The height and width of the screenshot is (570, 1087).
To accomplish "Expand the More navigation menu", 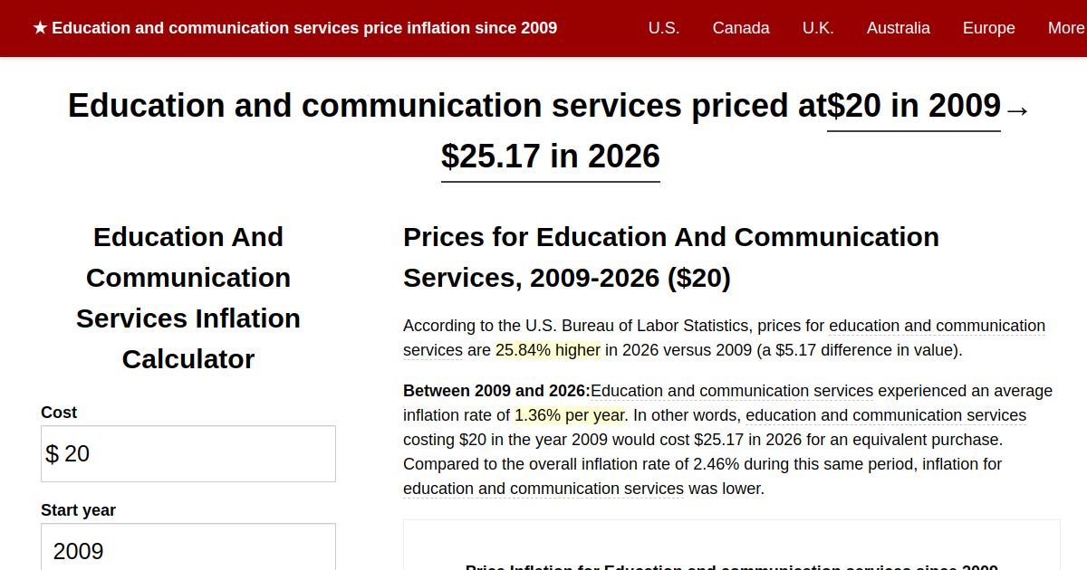I will point(1065,28).
